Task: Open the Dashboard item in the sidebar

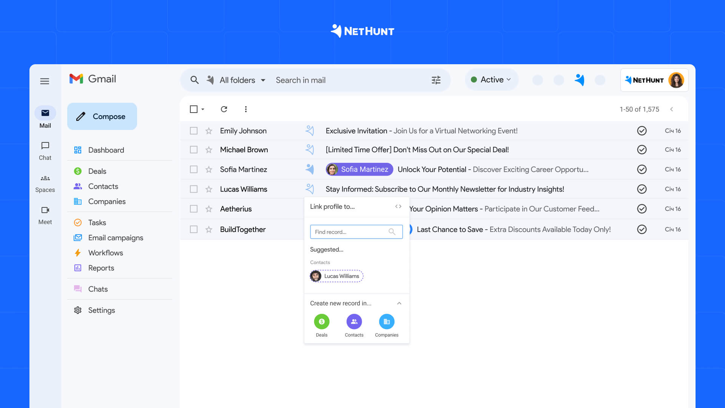Action: pyautogui.click(x=106, y=150)
